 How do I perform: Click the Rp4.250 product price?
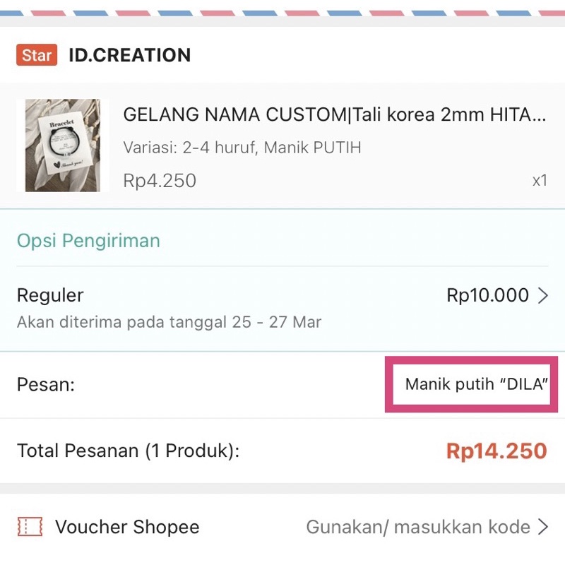point(160,181)
